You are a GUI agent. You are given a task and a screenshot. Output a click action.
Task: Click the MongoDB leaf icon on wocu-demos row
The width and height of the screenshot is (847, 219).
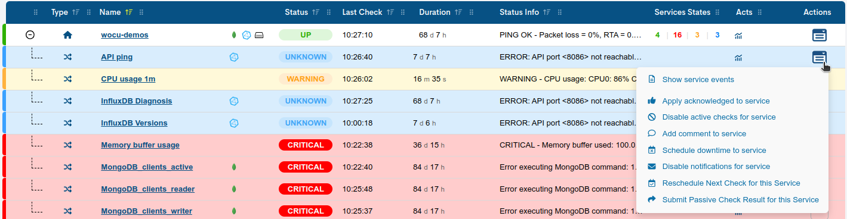[x=234, y=35]
